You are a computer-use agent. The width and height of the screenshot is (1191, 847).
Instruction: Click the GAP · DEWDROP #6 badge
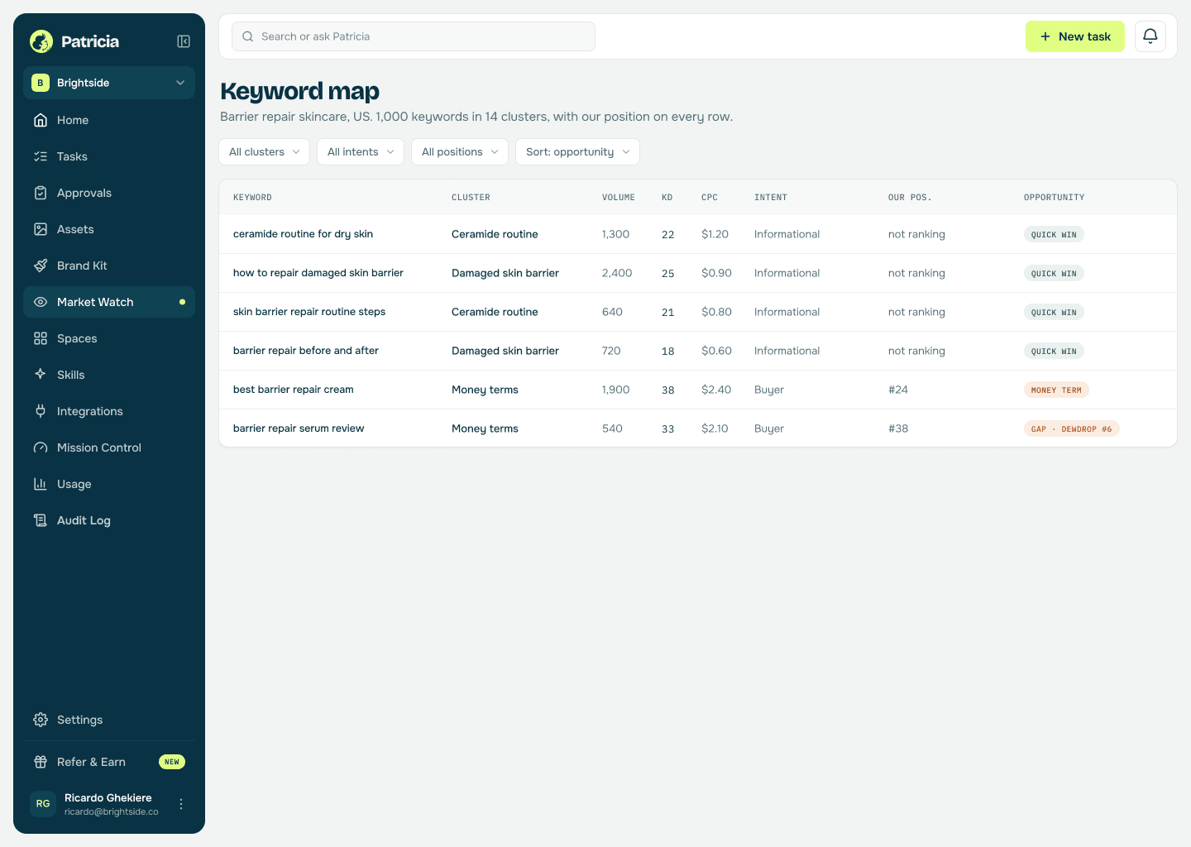(x=1071, y=428)
